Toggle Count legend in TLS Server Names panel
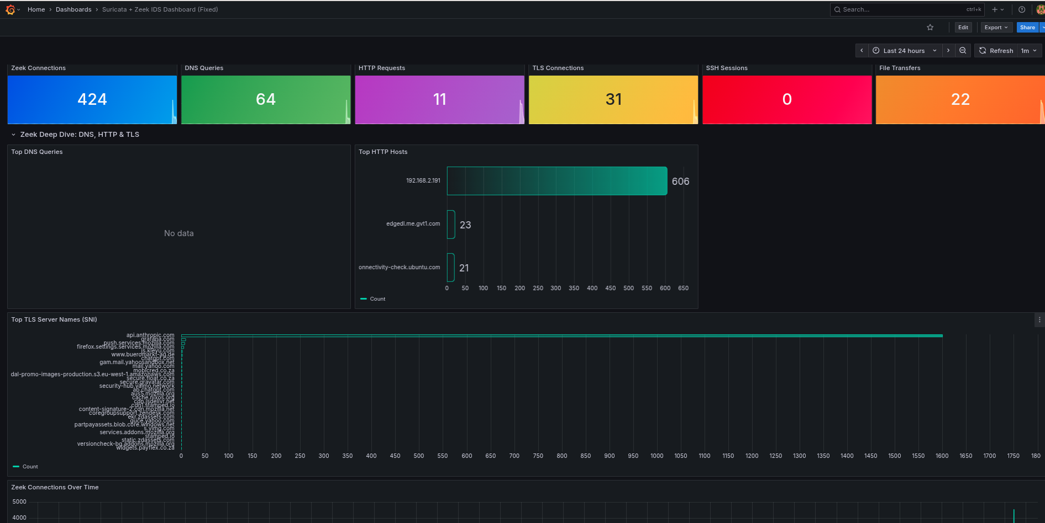The width and height of the screenshot is (1045, 523). (x=30, y=467)
